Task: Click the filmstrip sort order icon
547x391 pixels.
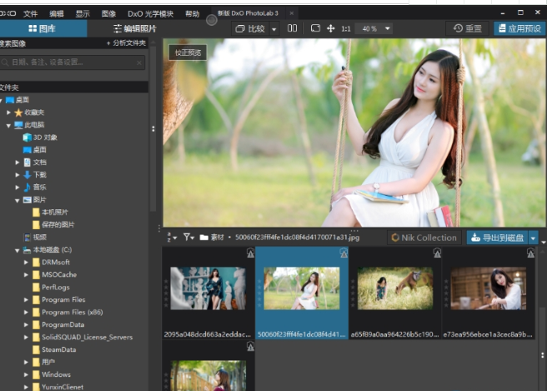Action: pyautogui.click(x=171, y=238)
